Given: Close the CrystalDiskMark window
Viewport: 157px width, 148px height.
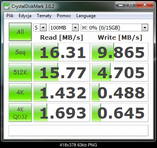Looking at the screenshot, I should click(145, 5).
